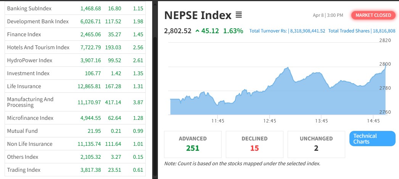Click the Declined 15 stocks card
The height and width of the screenshot is (179, 399).
pyautogui.click(x=254, y=144)
